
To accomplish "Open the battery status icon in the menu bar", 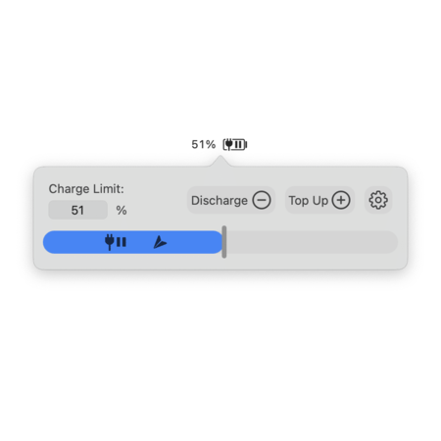I will click(235, 144).
